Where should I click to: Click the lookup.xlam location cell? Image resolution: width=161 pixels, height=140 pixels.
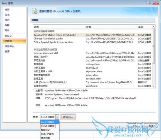click(x=92, y=64)
